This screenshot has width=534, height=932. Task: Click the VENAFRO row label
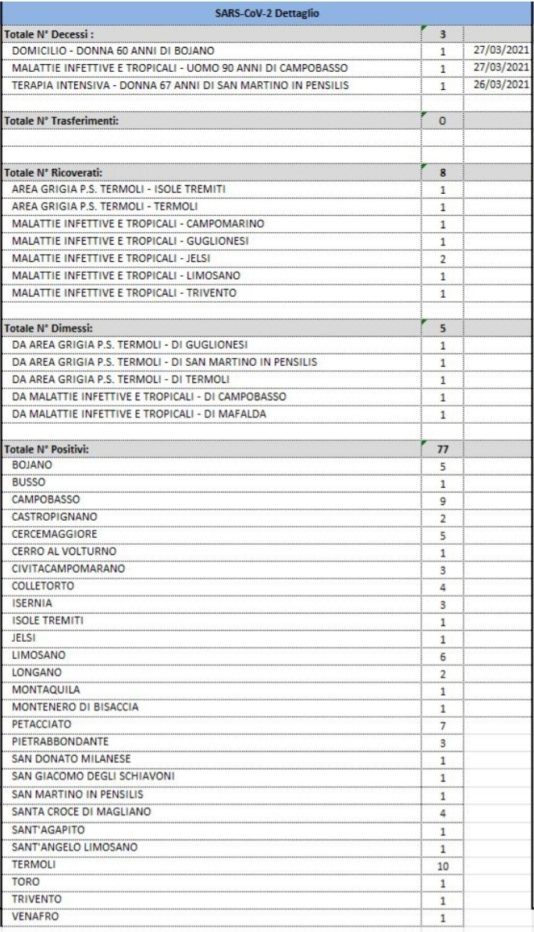click(36, 916)
